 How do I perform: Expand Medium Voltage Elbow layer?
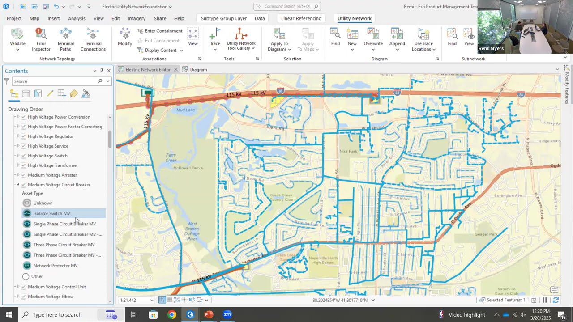(18, 297)
